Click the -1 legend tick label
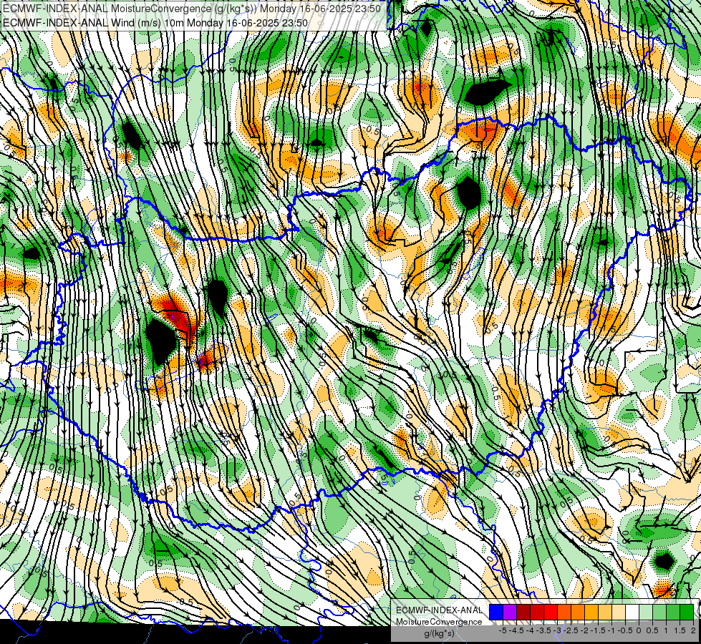 pos(611,630)
